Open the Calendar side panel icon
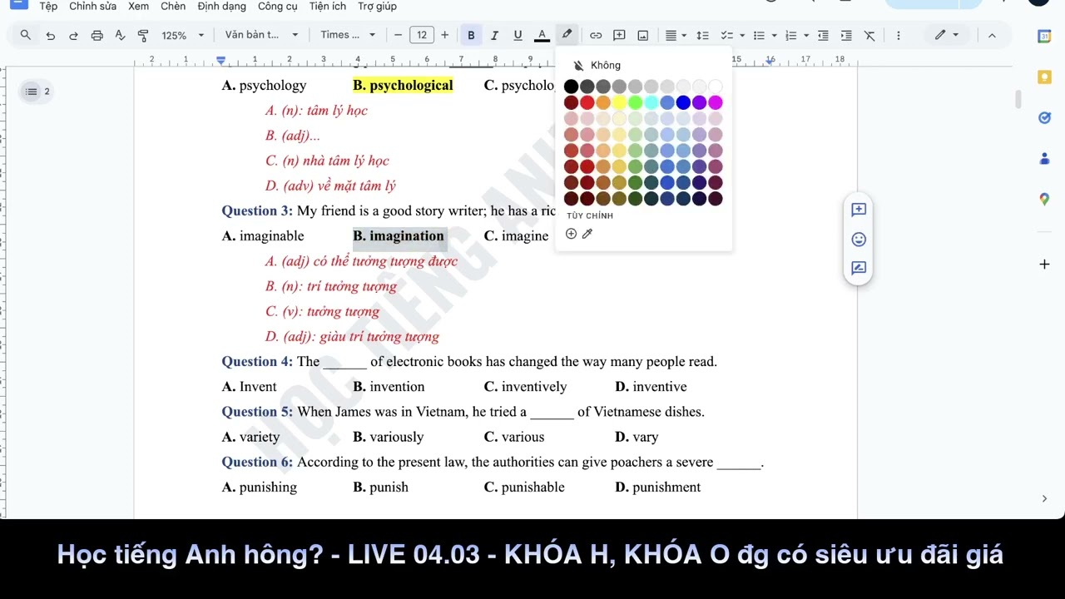Viewport: 1065px width, 599px height. 1044,36
